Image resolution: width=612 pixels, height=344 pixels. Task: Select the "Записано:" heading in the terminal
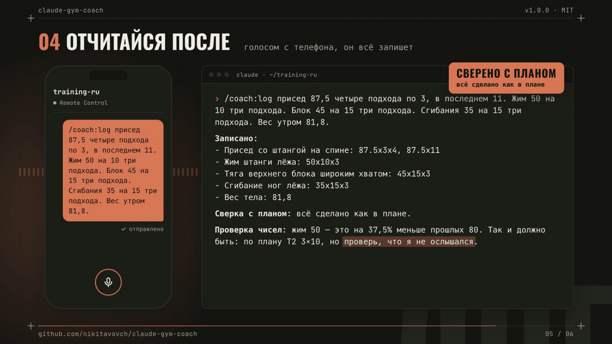236,138
